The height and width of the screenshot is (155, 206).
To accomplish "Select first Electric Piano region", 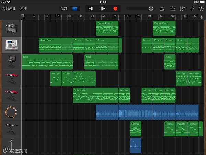I will 107,28.
